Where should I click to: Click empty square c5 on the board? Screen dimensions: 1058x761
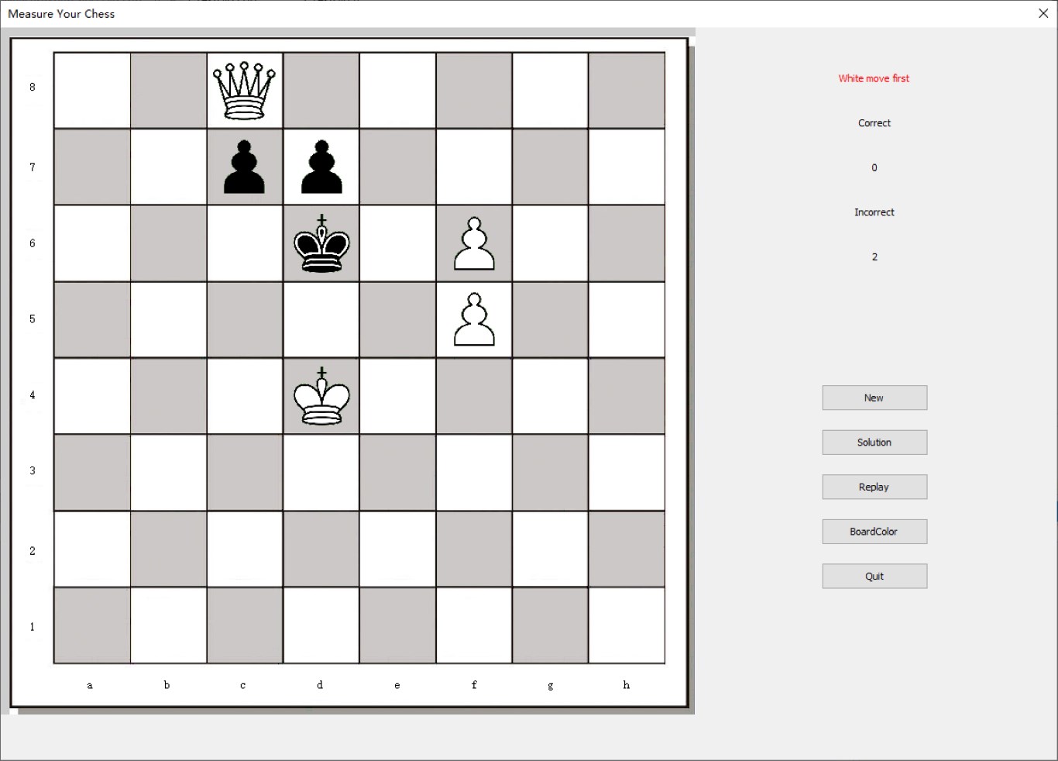(x=245, y=319)
